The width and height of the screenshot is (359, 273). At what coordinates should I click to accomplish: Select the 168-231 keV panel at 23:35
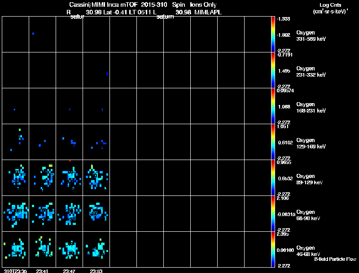pyautogui.click(x=16, y=106)
